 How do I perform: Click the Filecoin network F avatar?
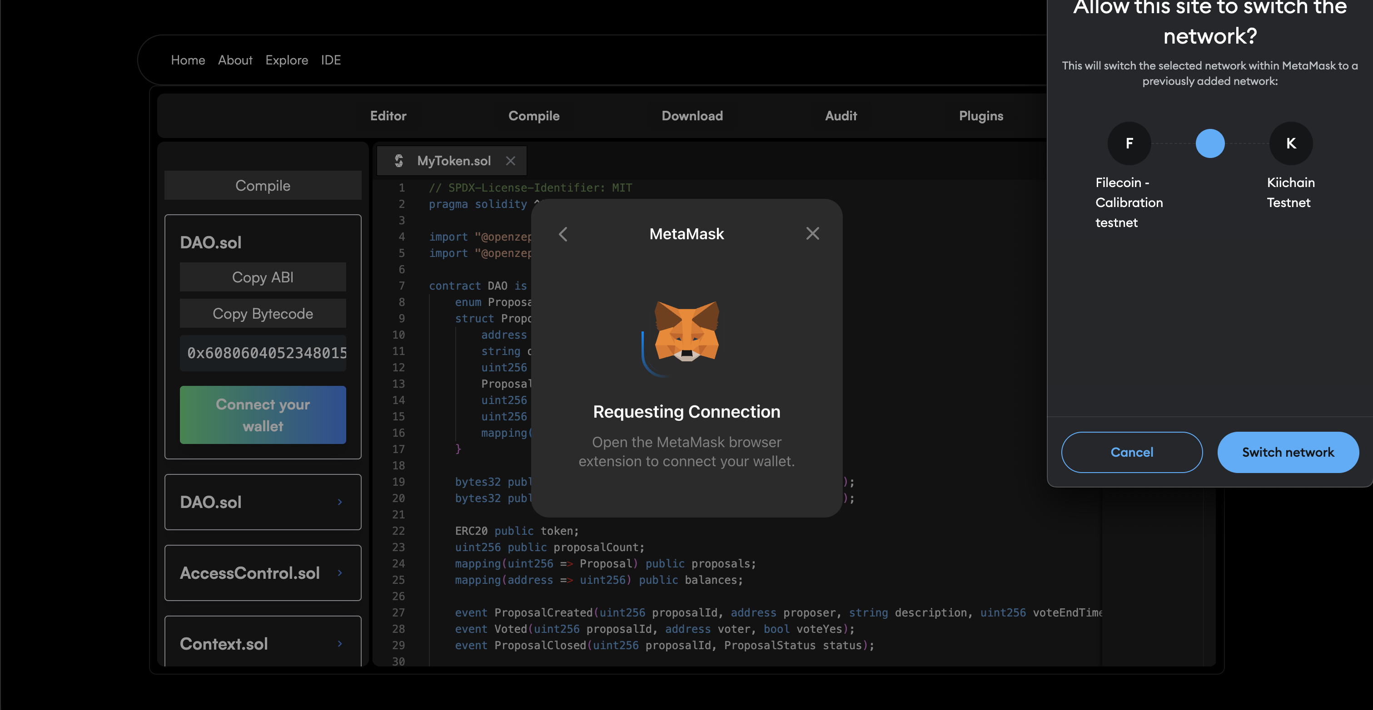point(1129,143)
